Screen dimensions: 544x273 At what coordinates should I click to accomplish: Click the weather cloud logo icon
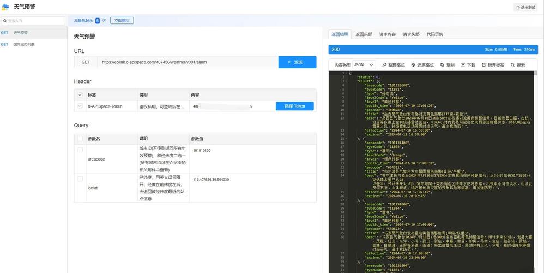[5, 7]
